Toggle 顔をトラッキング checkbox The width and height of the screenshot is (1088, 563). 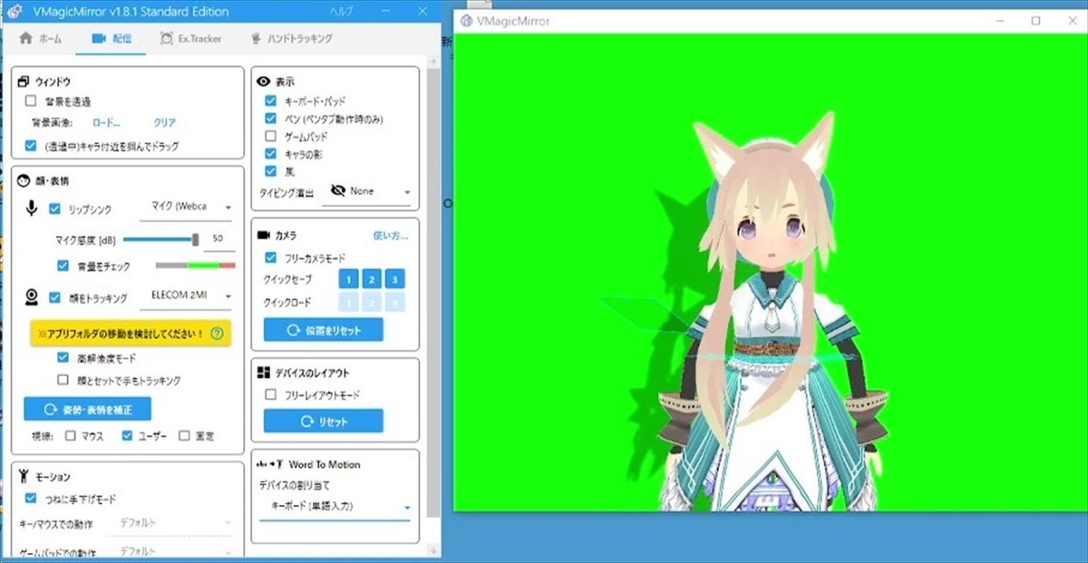coord(55,297)
